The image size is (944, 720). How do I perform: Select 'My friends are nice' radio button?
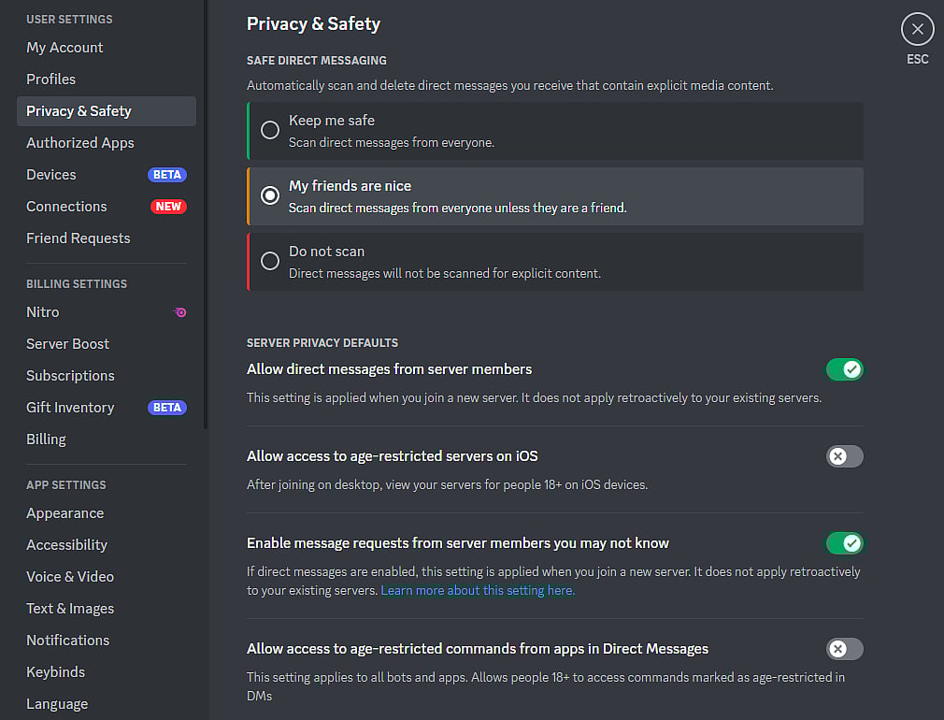(270, 195)
